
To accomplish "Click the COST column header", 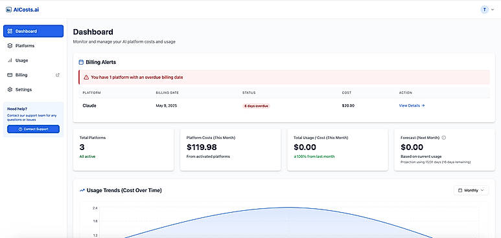I will [x=346, y=93].
